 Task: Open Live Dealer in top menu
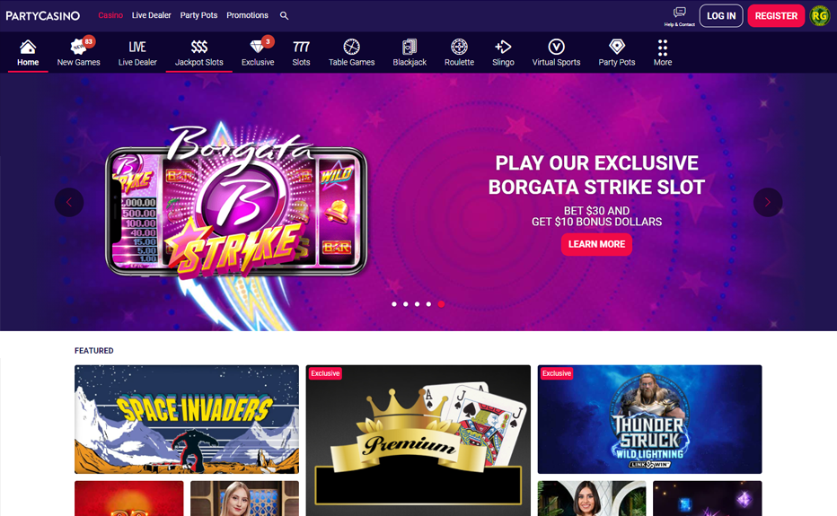[x=151, y=15]
